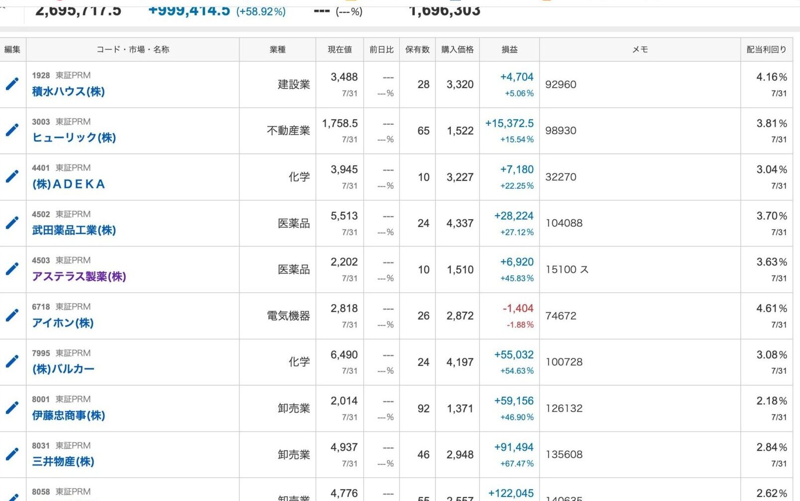Screen dimensions: 800x501
Task: Select the memo value 98930
Action: click(561, 131)
